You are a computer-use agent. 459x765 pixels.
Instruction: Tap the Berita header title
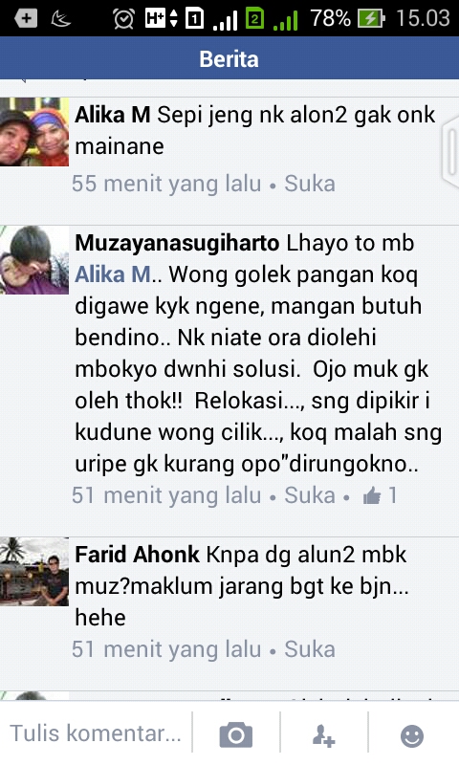click(229, 59)
